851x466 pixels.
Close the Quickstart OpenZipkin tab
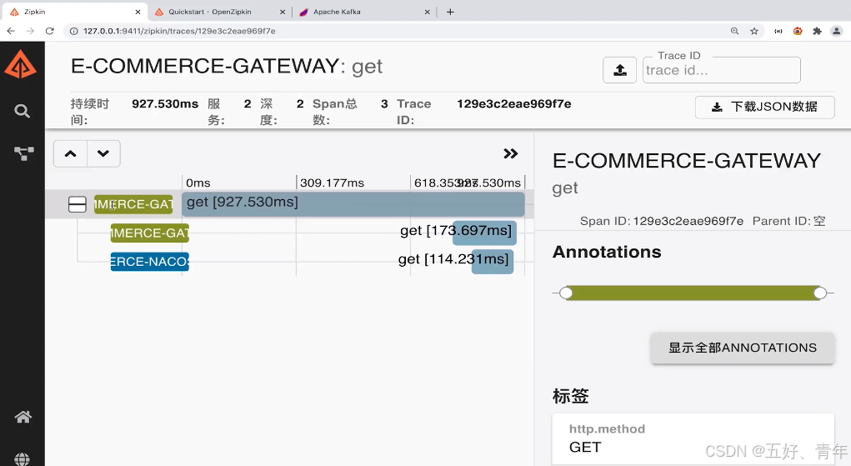pyautogui.click(x=283, y=12)
